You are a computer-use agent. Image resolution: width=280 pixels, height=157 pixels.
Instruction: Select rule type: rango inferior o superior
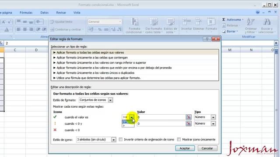tap(135, 63)
